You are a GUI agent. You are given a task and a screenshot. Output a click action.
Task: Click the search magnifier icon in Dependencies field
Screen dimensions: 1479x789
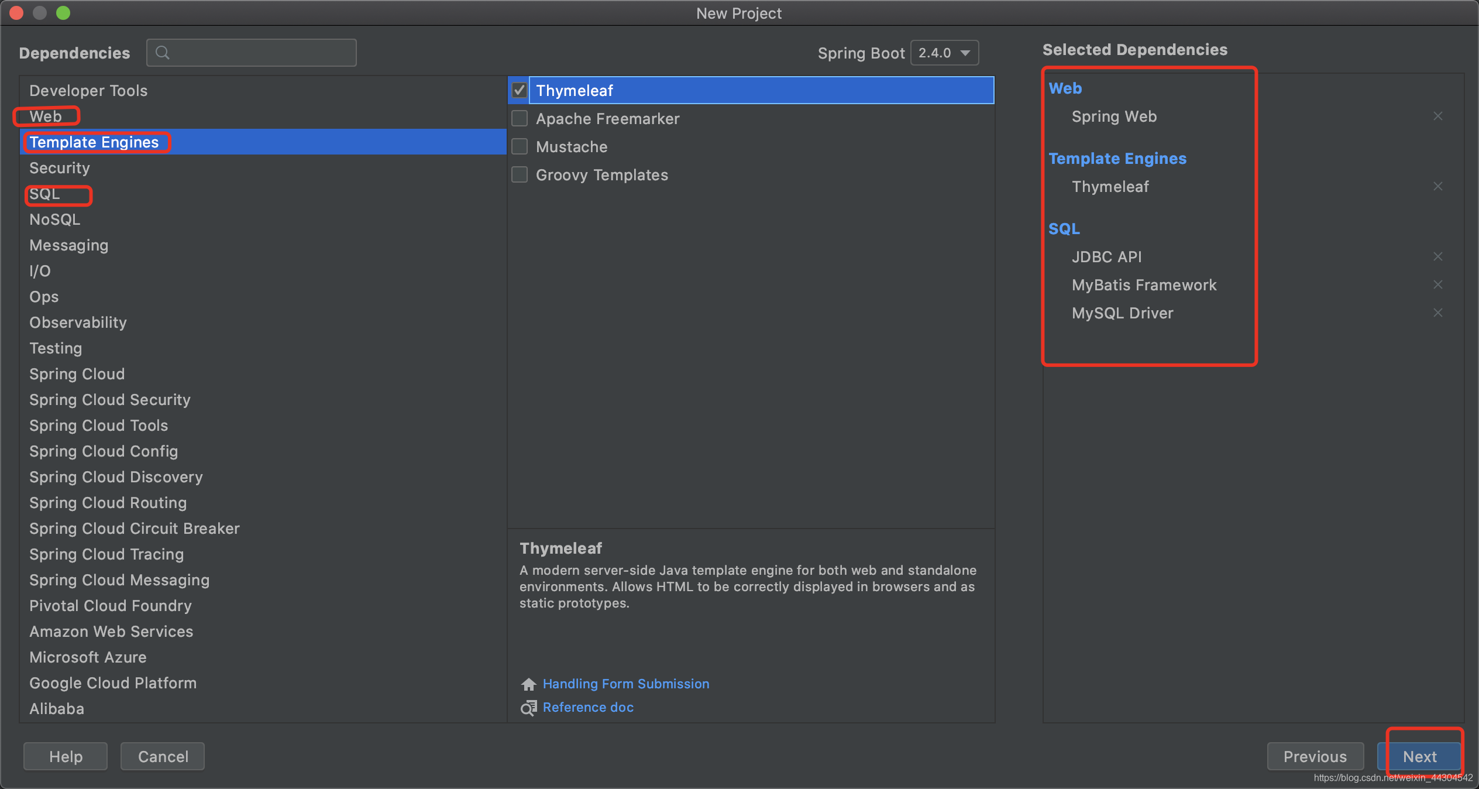point(163,53)
